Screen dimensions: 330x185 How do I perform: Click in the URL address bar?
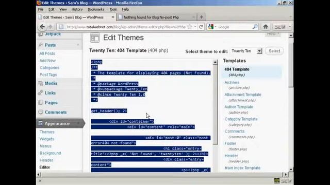pyautogui.click(x=126, y=27)
